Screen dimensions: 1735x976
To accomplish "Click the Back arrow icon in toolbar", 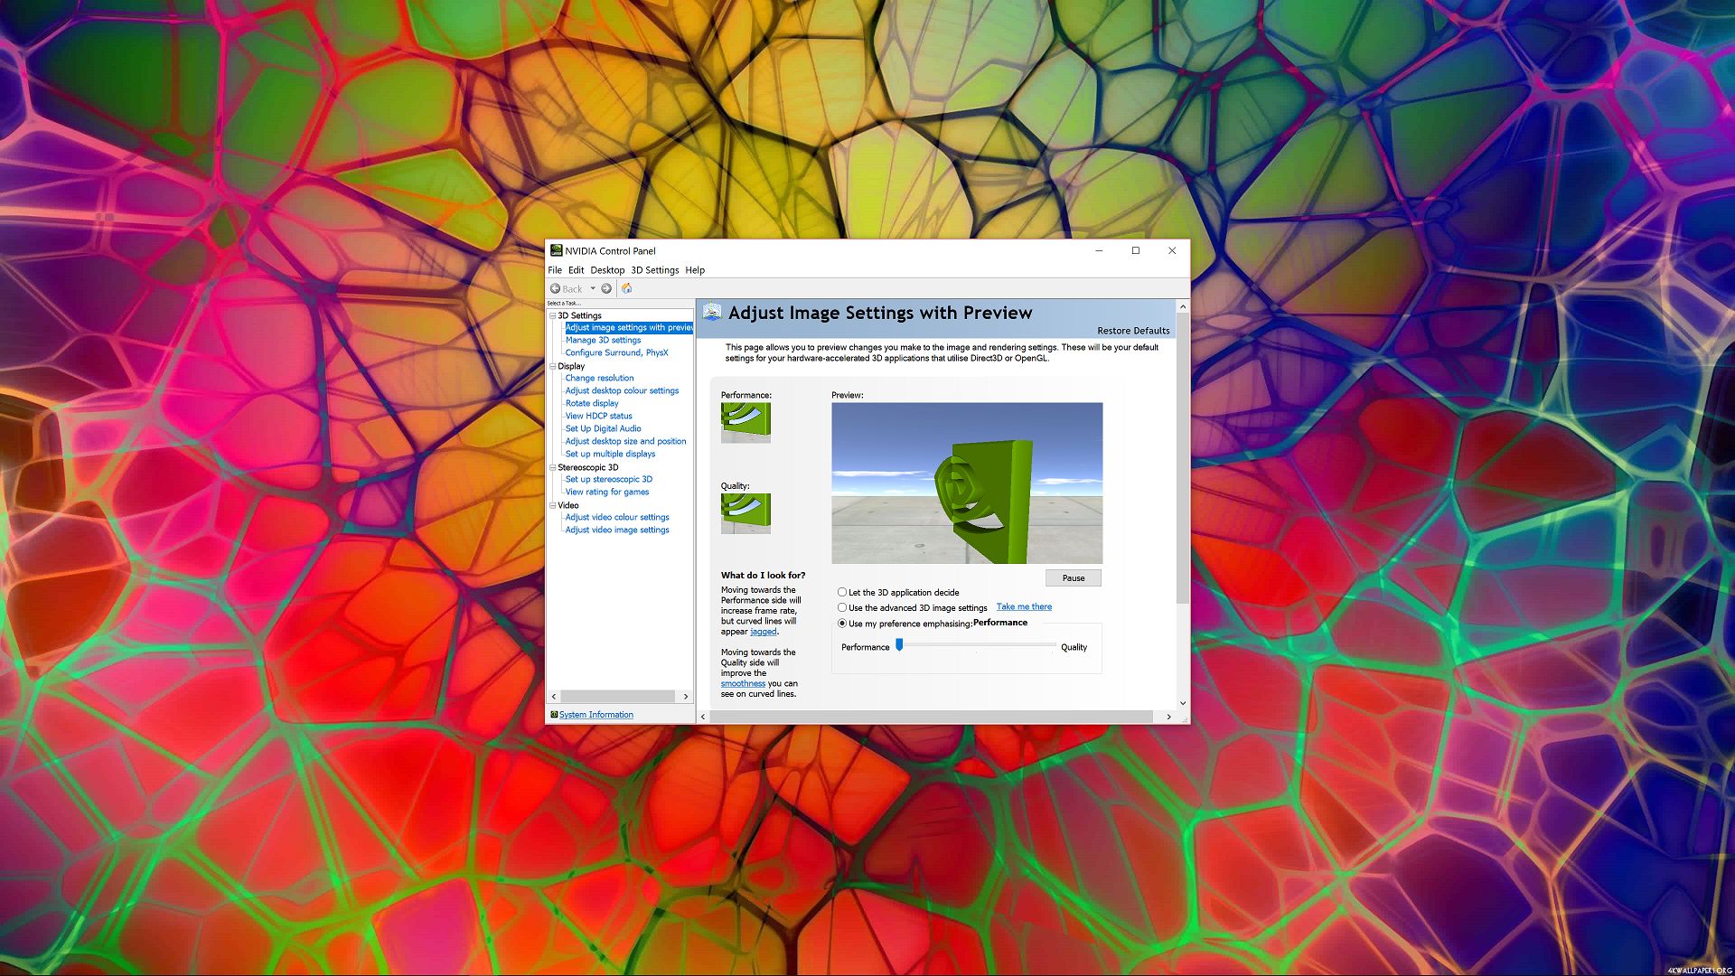I will point(555,289).
